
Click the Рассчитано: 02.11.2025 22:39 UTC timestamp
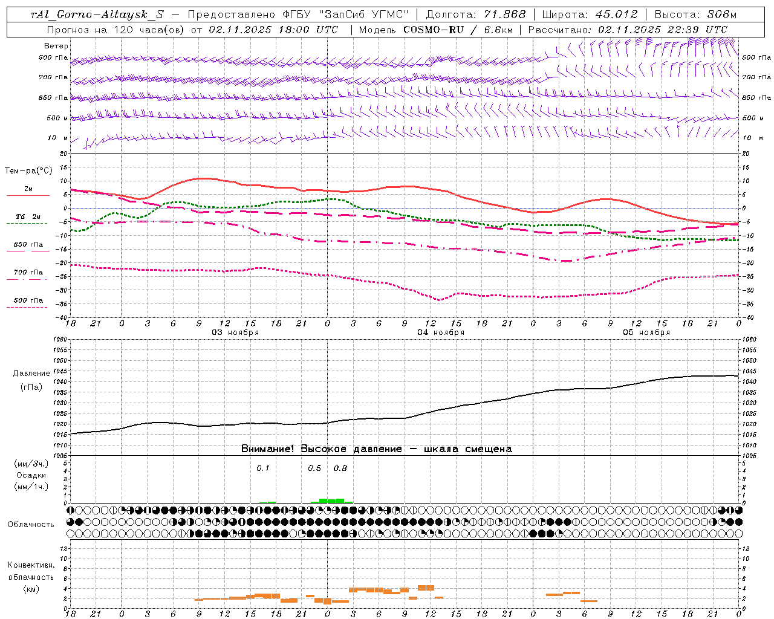pyautogui.click(x=628, y=30)
